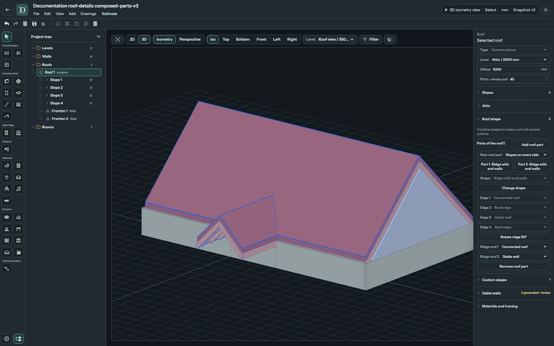Click the Change shape button
This screenshot has width=554, height=346.
pos(514,188)
